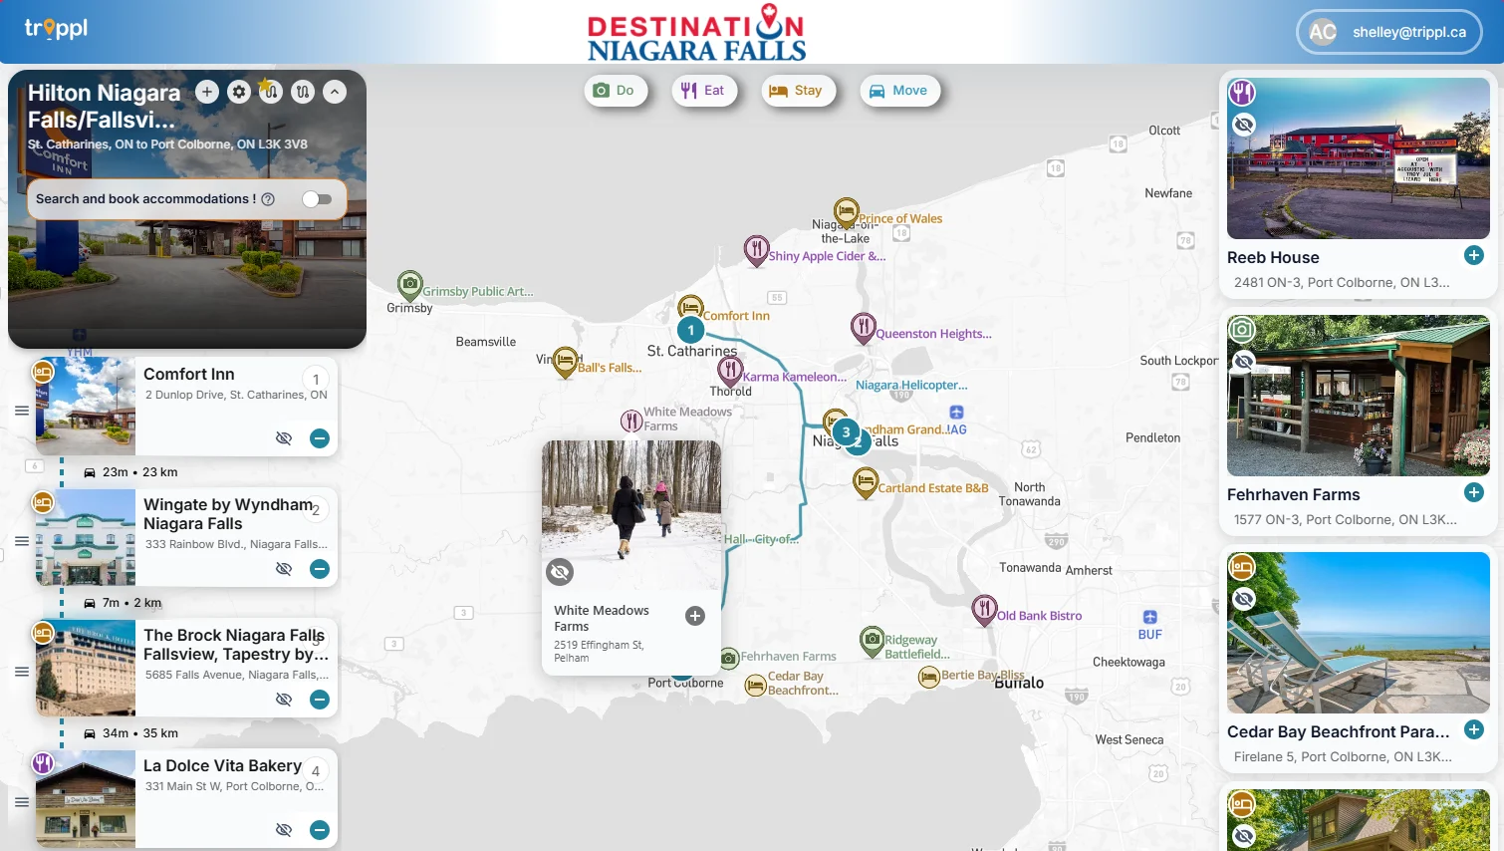The height and width of the screenshot is (851, 1504).
Task: Remove La Dolce Vita Bakery with minus control
Action: point(319,829)
